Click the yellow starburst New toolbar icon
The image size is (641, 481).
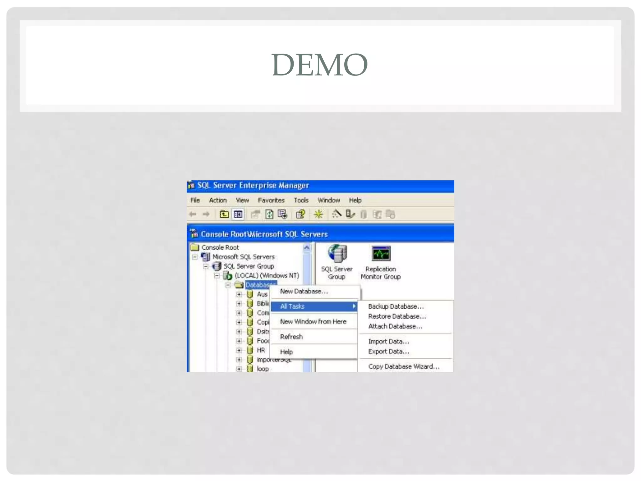(318, 214)
